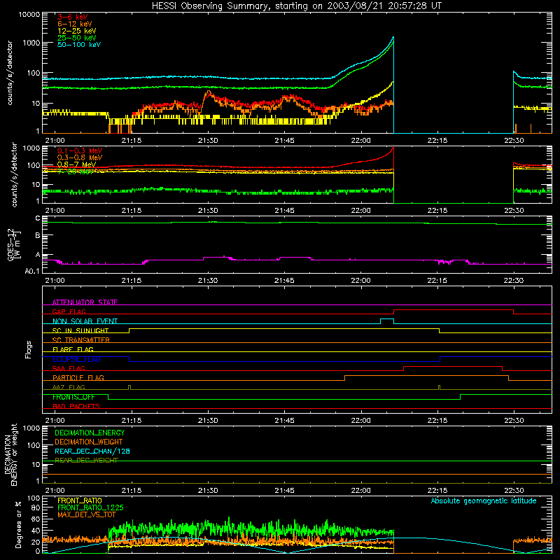Click the '10000' tick label in top panel
Screen dimensions: 560x560
pyautogui.click(x=29, y=15)
